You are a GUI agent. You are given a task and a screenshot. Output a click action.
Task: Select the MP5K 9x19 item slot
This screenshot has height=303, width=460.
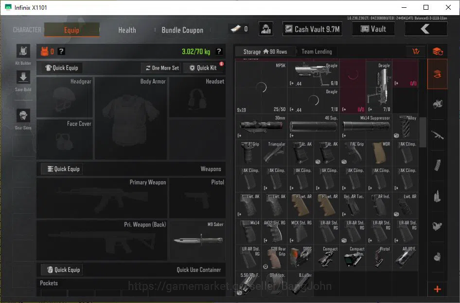[x=261, y=87]
